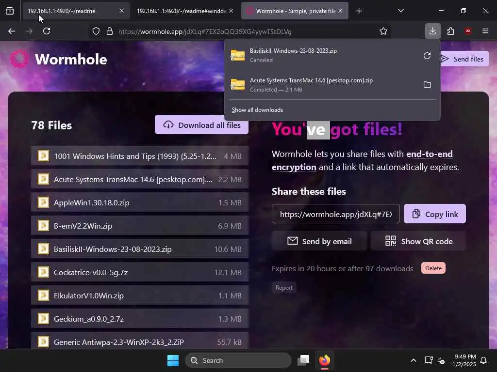Image resolution: width=497 pixels, height=372 pixels.
Task: Click file icon of Cockatrice-v0.0-5g.7z row
Action: (x=43, y=272)
